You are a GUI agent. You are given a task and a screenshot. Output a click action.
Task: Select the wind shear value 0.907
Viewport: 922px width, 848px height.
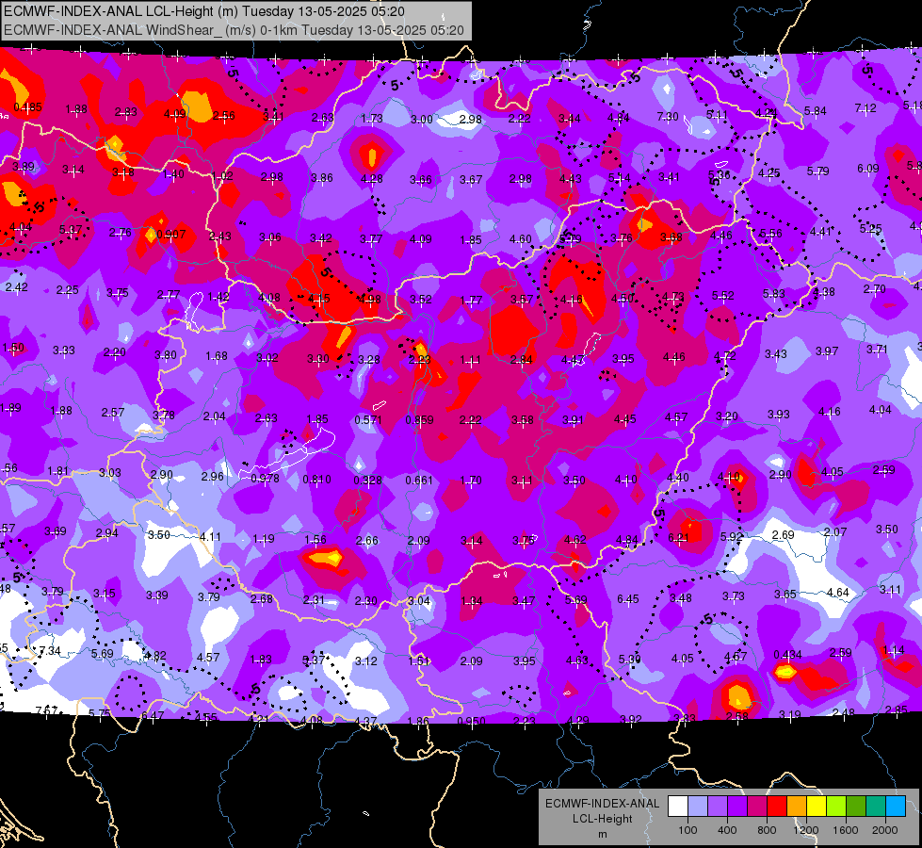171,235
